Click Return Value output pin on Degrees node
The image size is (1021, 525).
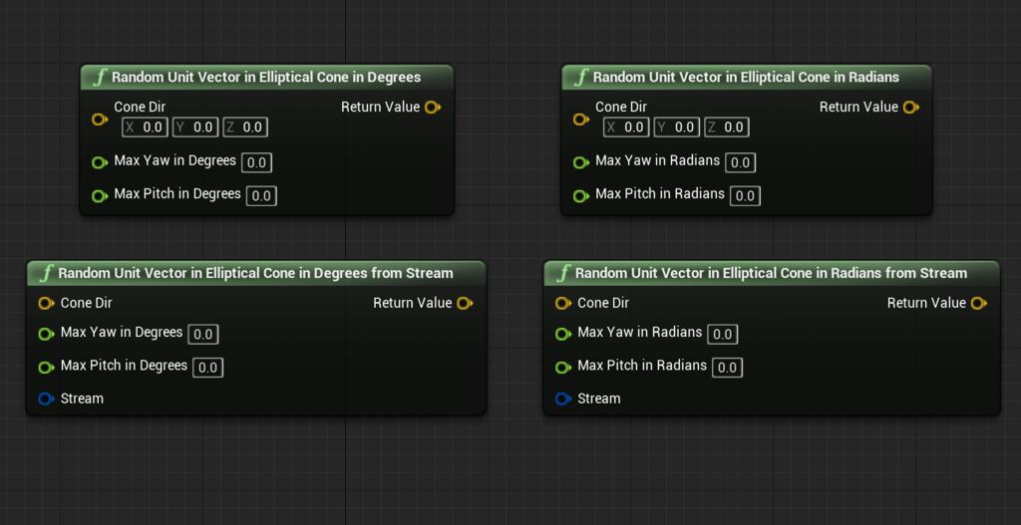coord(433,108)
